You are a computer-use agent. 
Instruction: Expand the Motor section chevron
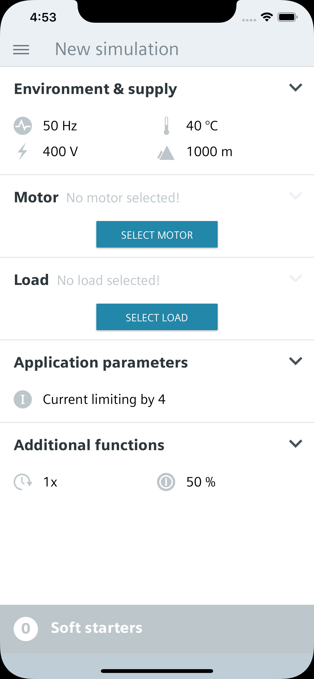pyautogui.click(x=296, y=196)
